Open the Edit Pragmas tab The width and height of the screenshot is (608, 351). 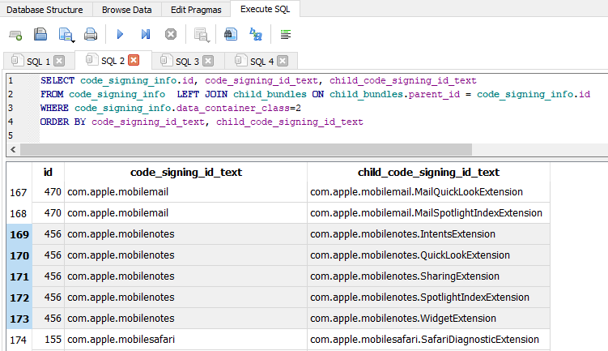pyautogui.click(x=196, y=9)
